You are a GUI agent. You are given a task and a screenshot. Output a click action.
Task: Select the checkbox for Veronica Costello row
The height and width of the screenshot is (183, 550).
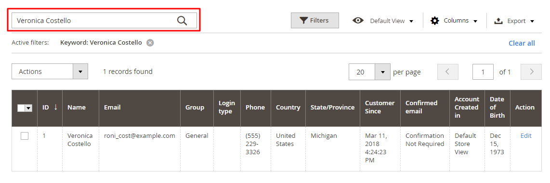[x=25, y=136]
